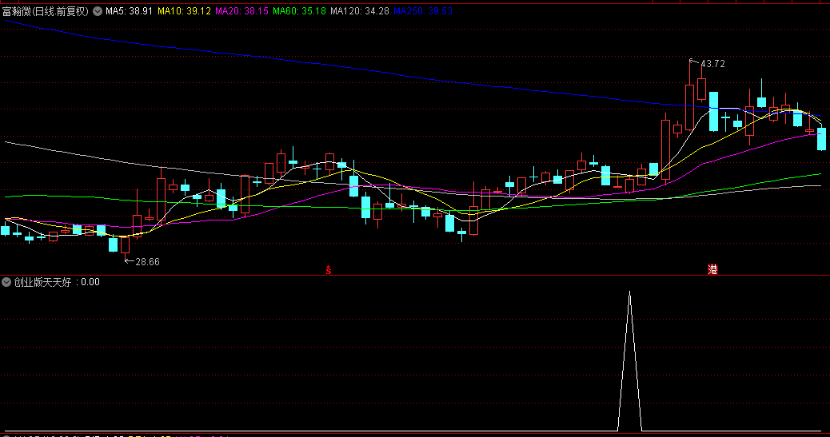Click the rightmost cyan candlestick
Image resolution: width=830 pixels, height=437 pixels.
coord(821,139)
